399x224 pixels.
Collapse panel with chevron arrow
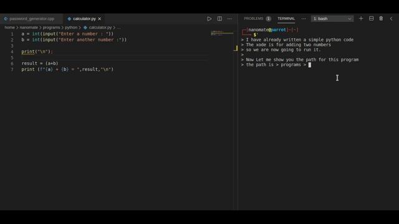[391, 19]
